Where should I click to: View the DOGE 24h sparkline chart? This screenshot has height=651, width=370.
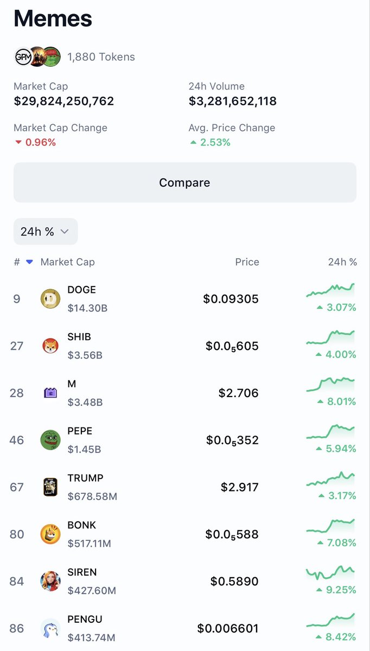[330, 290]
